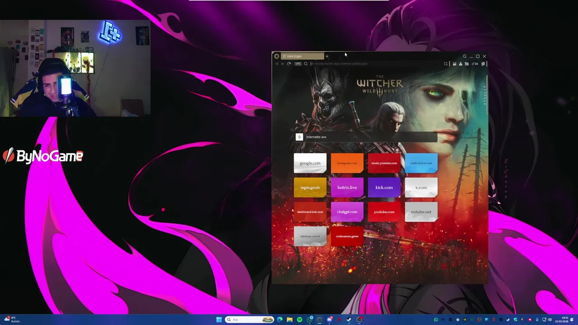Open the instagram.com speed dial tile
Image resolution: width=578 pixels, height=325 pixels.
[347, 163]
